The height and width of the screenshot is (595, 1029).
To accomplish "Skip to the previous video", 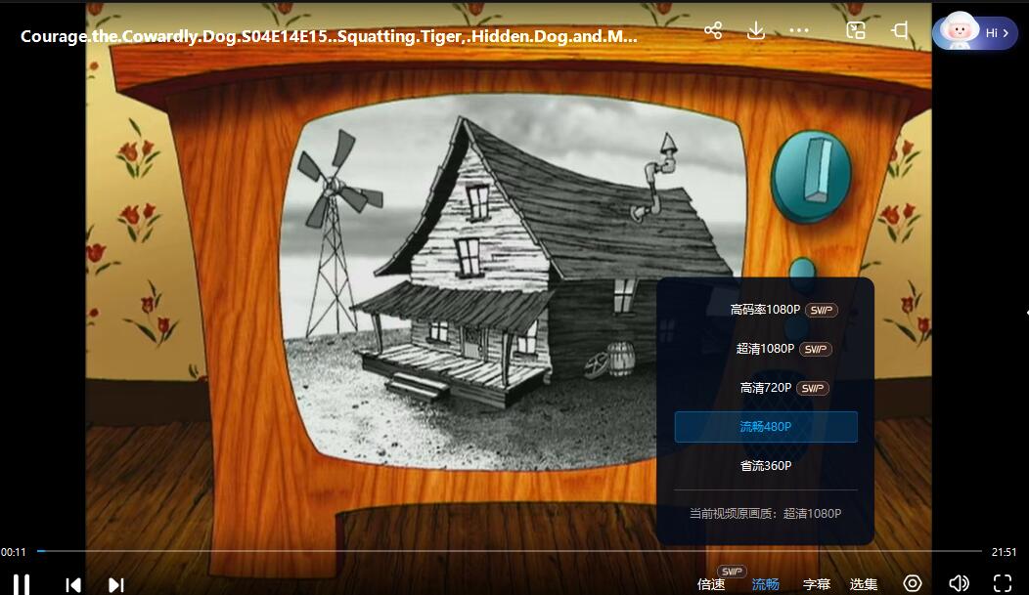I will pos(73,584).
